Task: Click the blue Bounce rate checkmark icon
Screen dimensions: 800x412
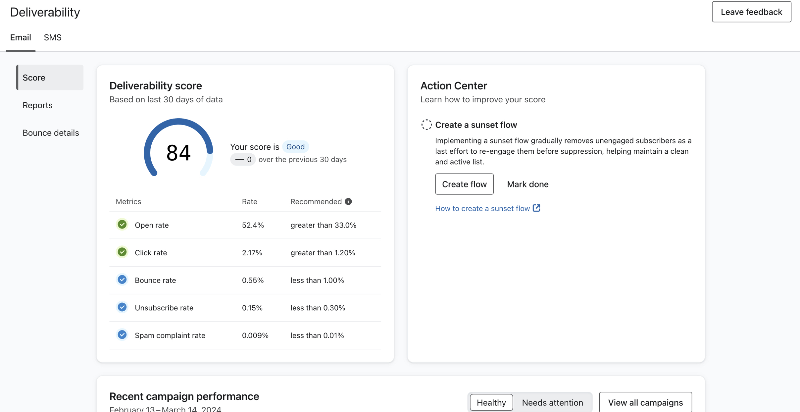Action: 122,280
